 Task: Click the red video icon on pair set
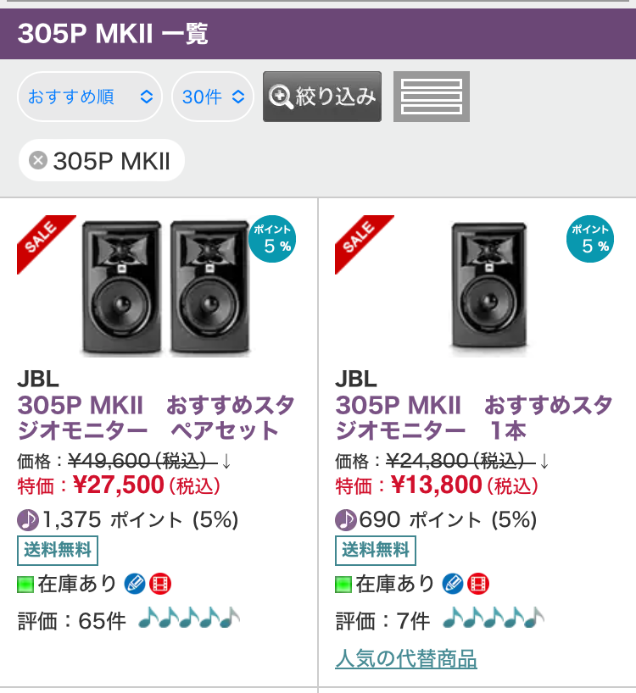pyautogui.click(x=160, y=584)
